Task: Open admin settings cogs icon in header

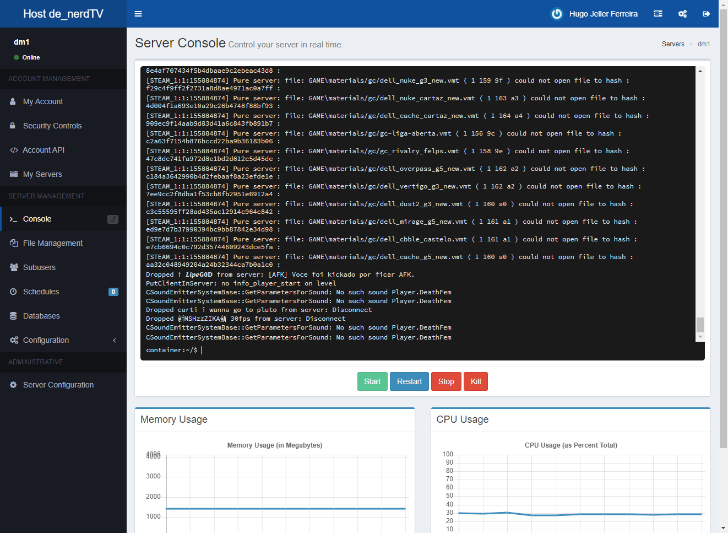Action: pos(682,14)
